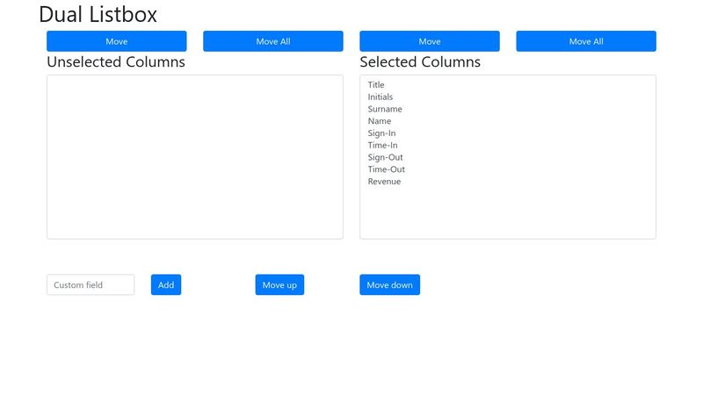Select the Time-In list item
This screenshot has width=703, height=395.
(382, 146)
